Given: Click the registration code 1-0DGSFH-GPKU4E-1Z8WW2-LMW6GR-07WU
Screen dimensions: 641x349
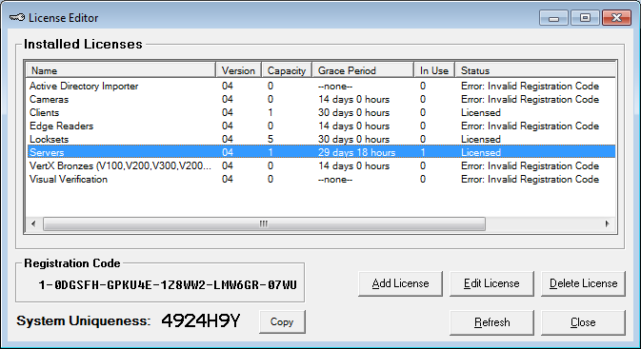Looking at the screenshot, I should coord(168,284).
